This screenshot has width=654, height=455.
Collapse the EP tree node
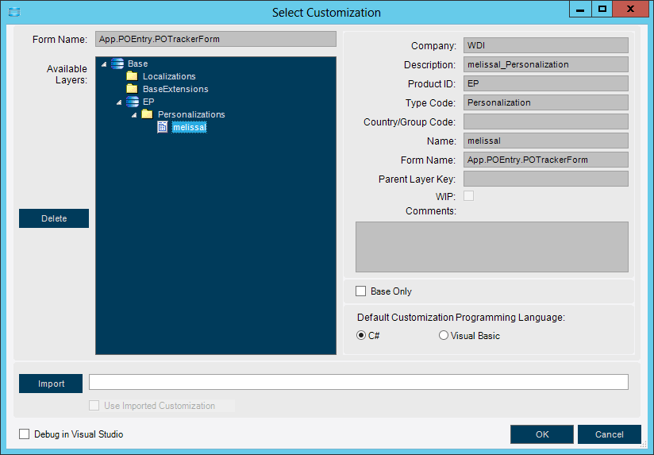pyautogui.click(x=119, y=102)
